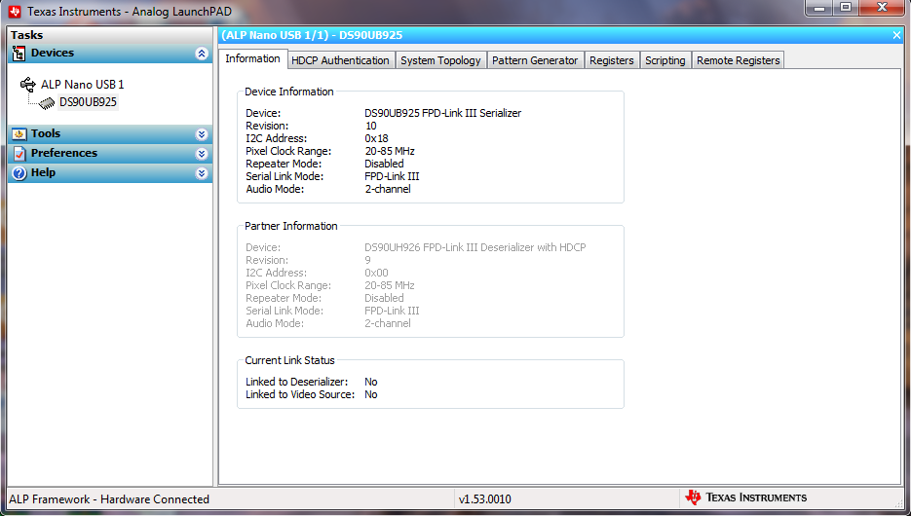Click the Tools section header label

46,133
